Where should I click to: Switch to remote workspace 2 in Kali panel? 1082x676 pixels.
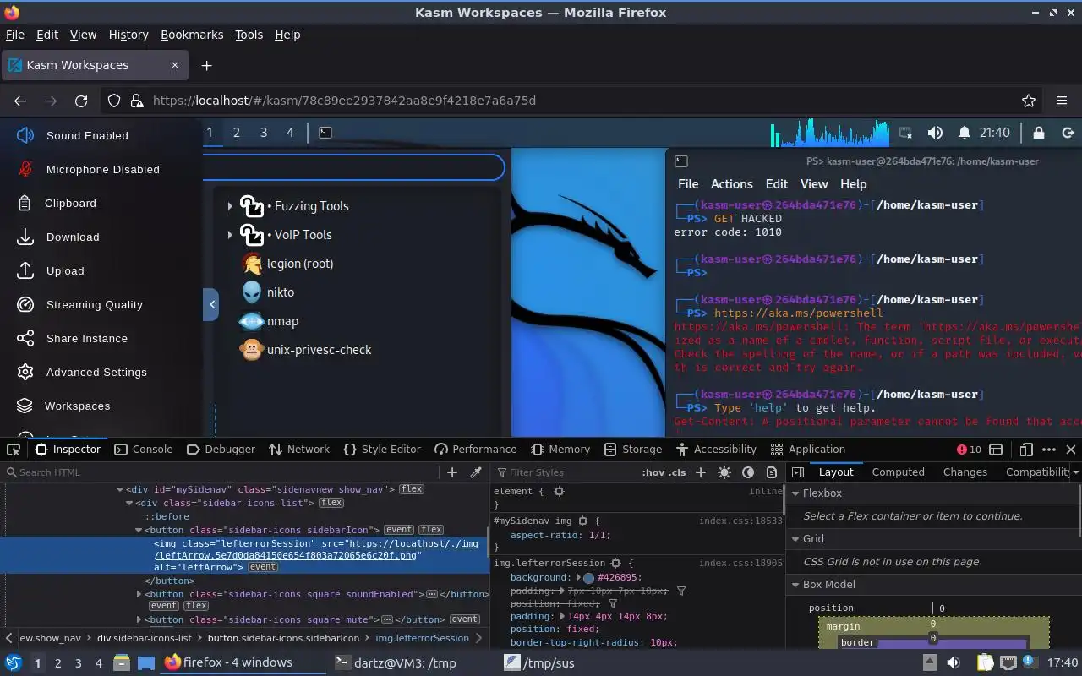point(237,133)
